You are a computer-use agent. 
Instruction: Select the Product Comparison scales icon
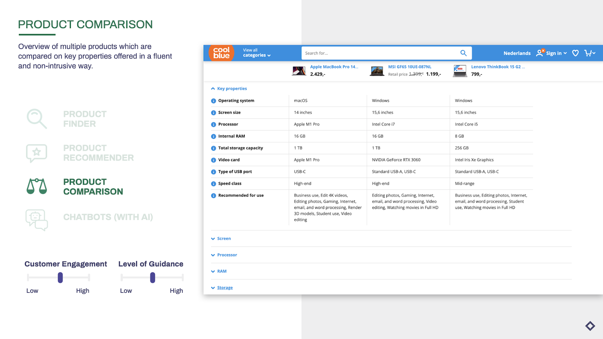36,186
